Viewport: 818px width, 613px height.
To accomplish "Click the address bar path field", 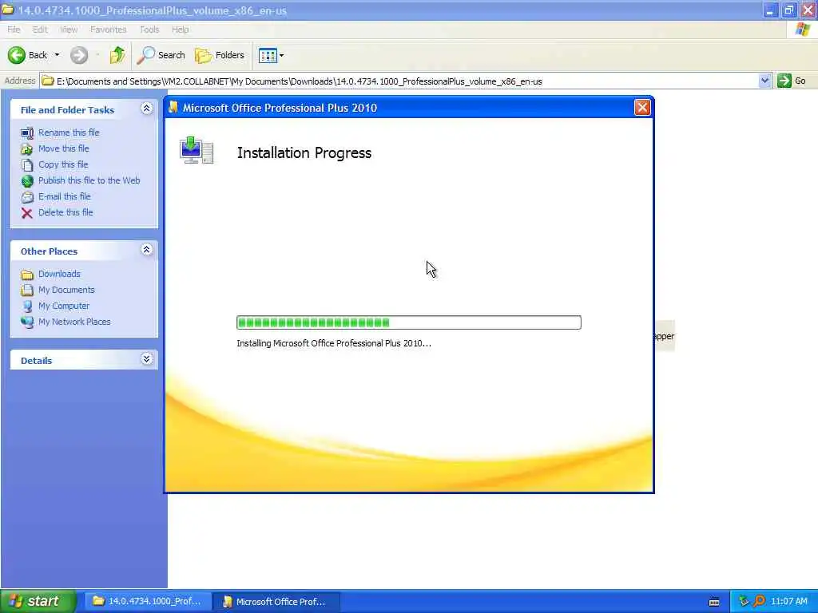I will 399,81.
